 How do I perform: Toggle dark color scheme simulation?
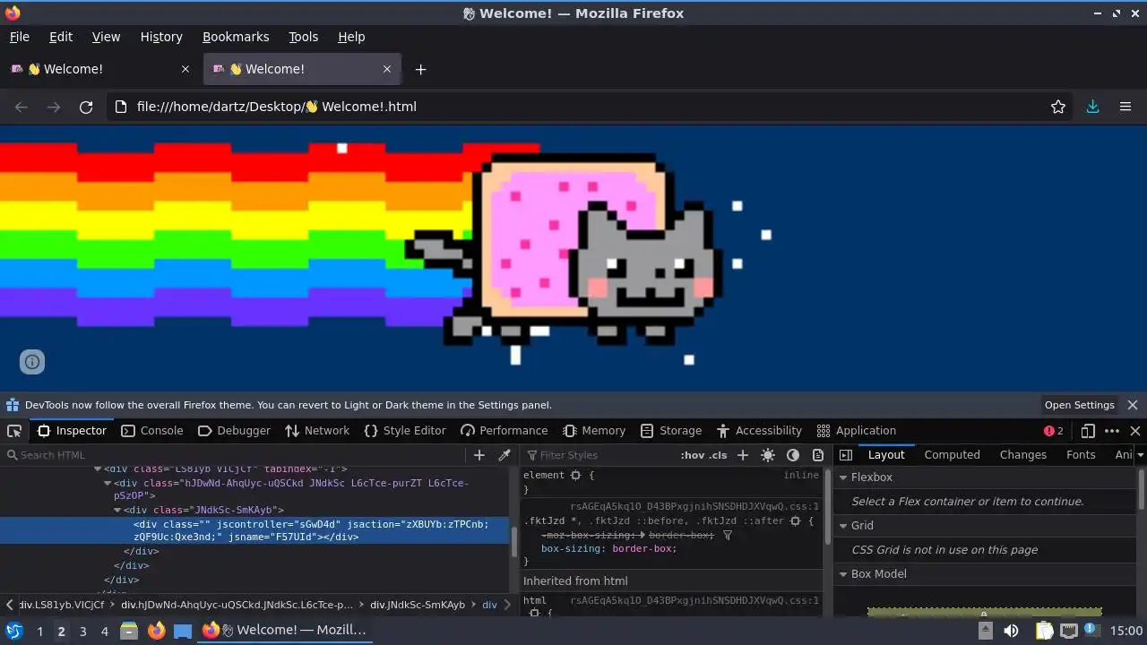click(793, 455)
